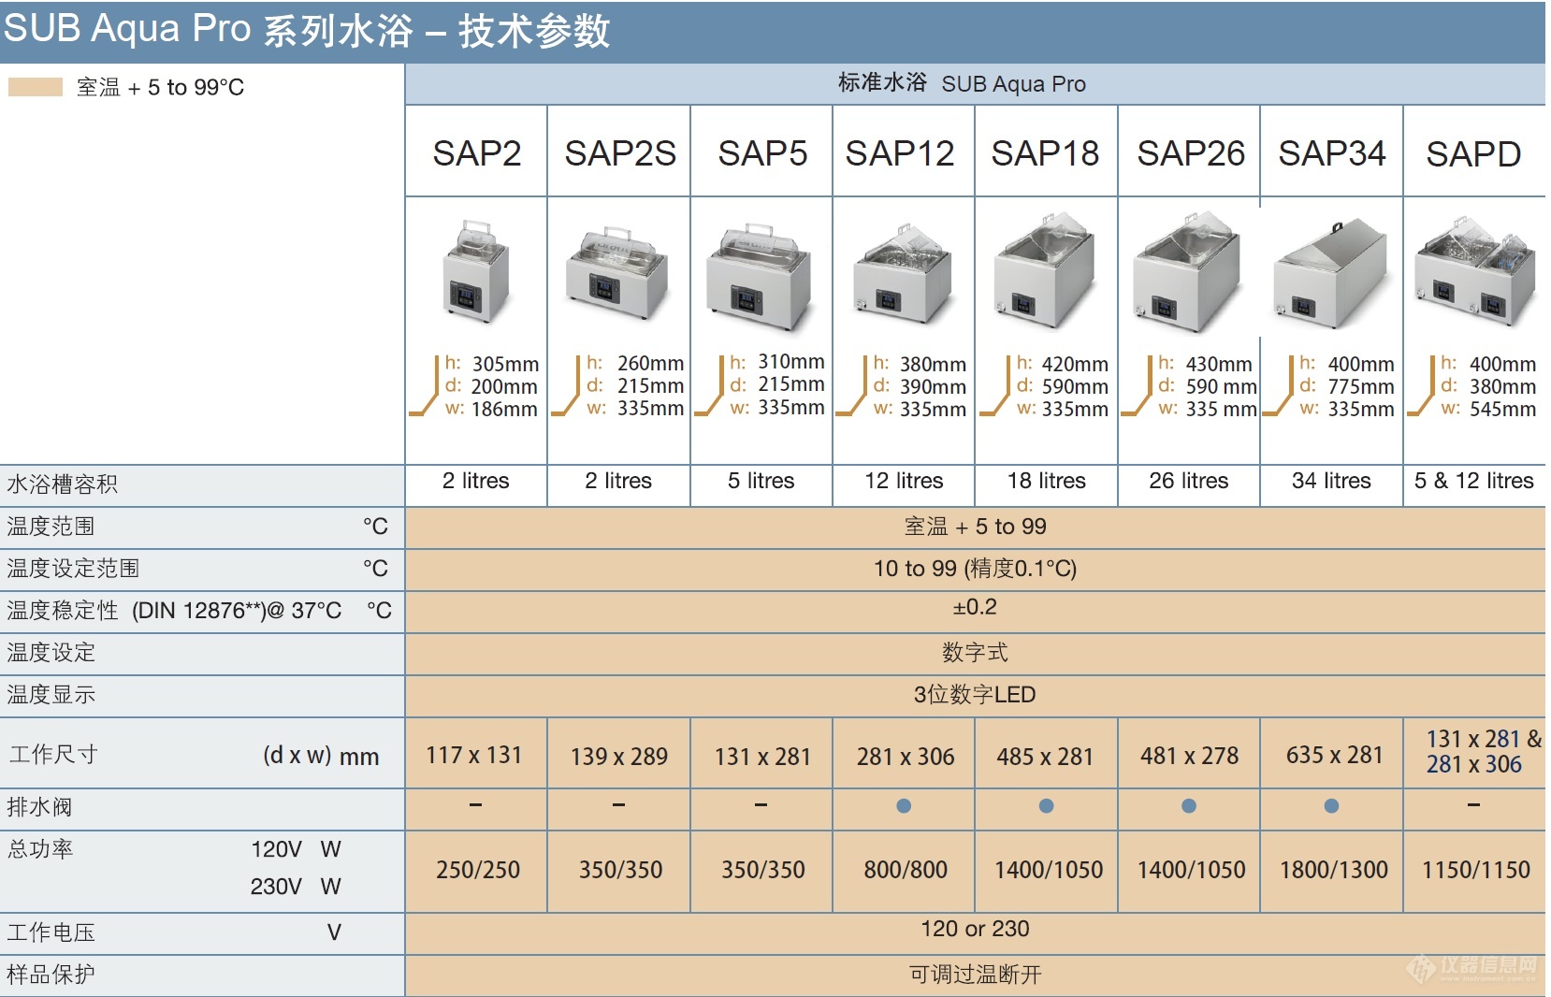The image size is (1551, 997).
Task: Click the '工作尺寸' row label
Action: (53, 755)
